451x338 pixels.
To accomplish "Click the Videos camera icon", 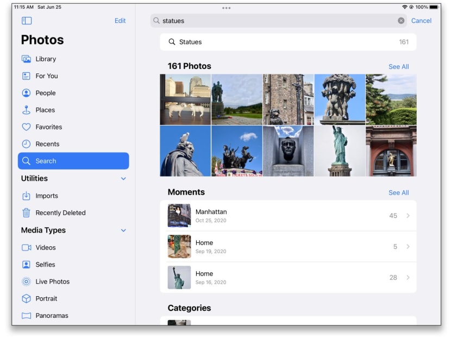I will 27,248.
